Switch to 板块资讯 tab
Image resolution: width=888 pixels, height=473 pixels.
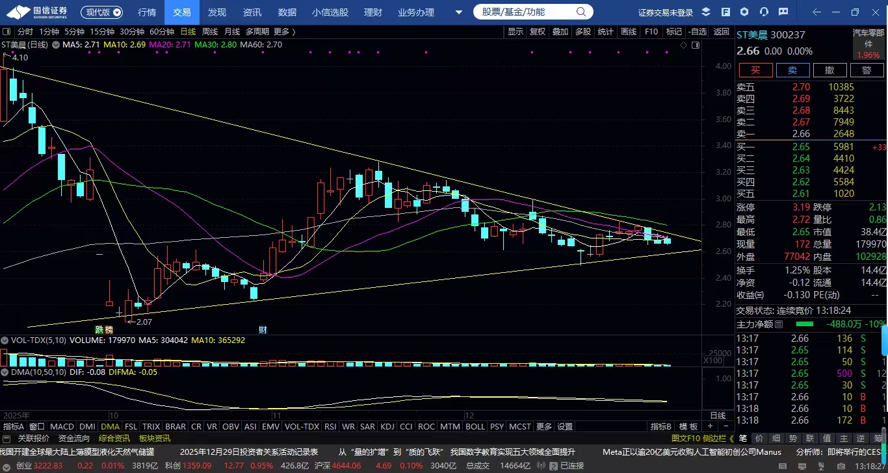coord(155,439)
